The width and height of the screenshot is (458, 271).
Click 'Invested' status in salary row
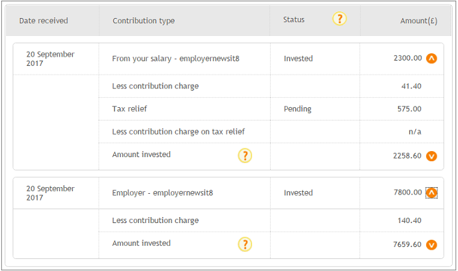coord(298,59)
